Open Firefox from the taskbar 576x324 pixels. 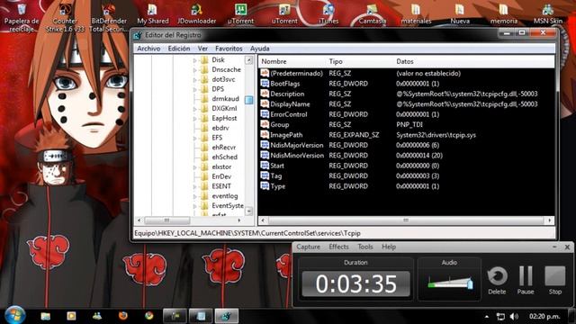click(123, 316)
